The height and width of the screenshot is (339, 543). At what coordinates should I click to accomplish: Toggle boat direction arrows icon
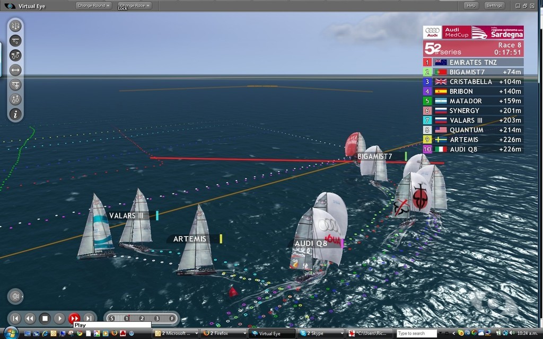point(15,100)
